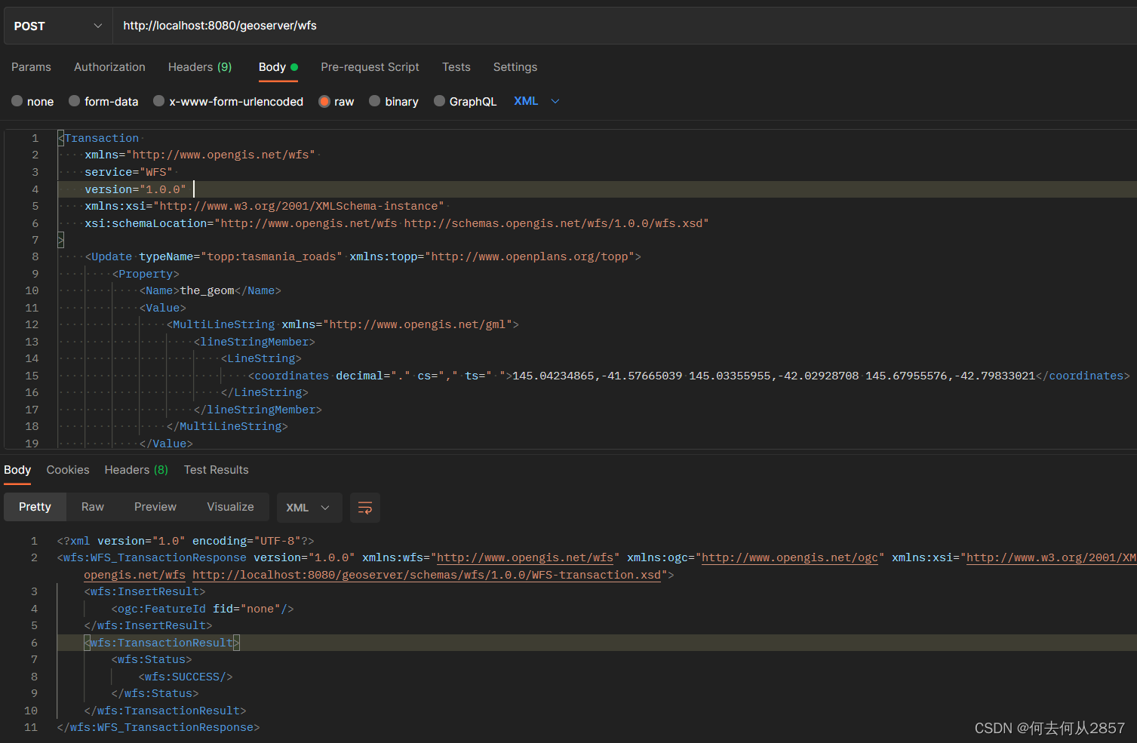This screenshot has height=743, width=1137.
Task: Open the response Headers (8) tab
Action: pyautogui.click(x=136, y=470)
